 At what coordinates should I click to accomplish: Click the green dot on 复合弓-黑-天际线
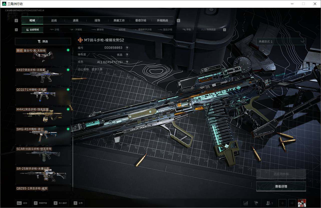pos(68,50)
